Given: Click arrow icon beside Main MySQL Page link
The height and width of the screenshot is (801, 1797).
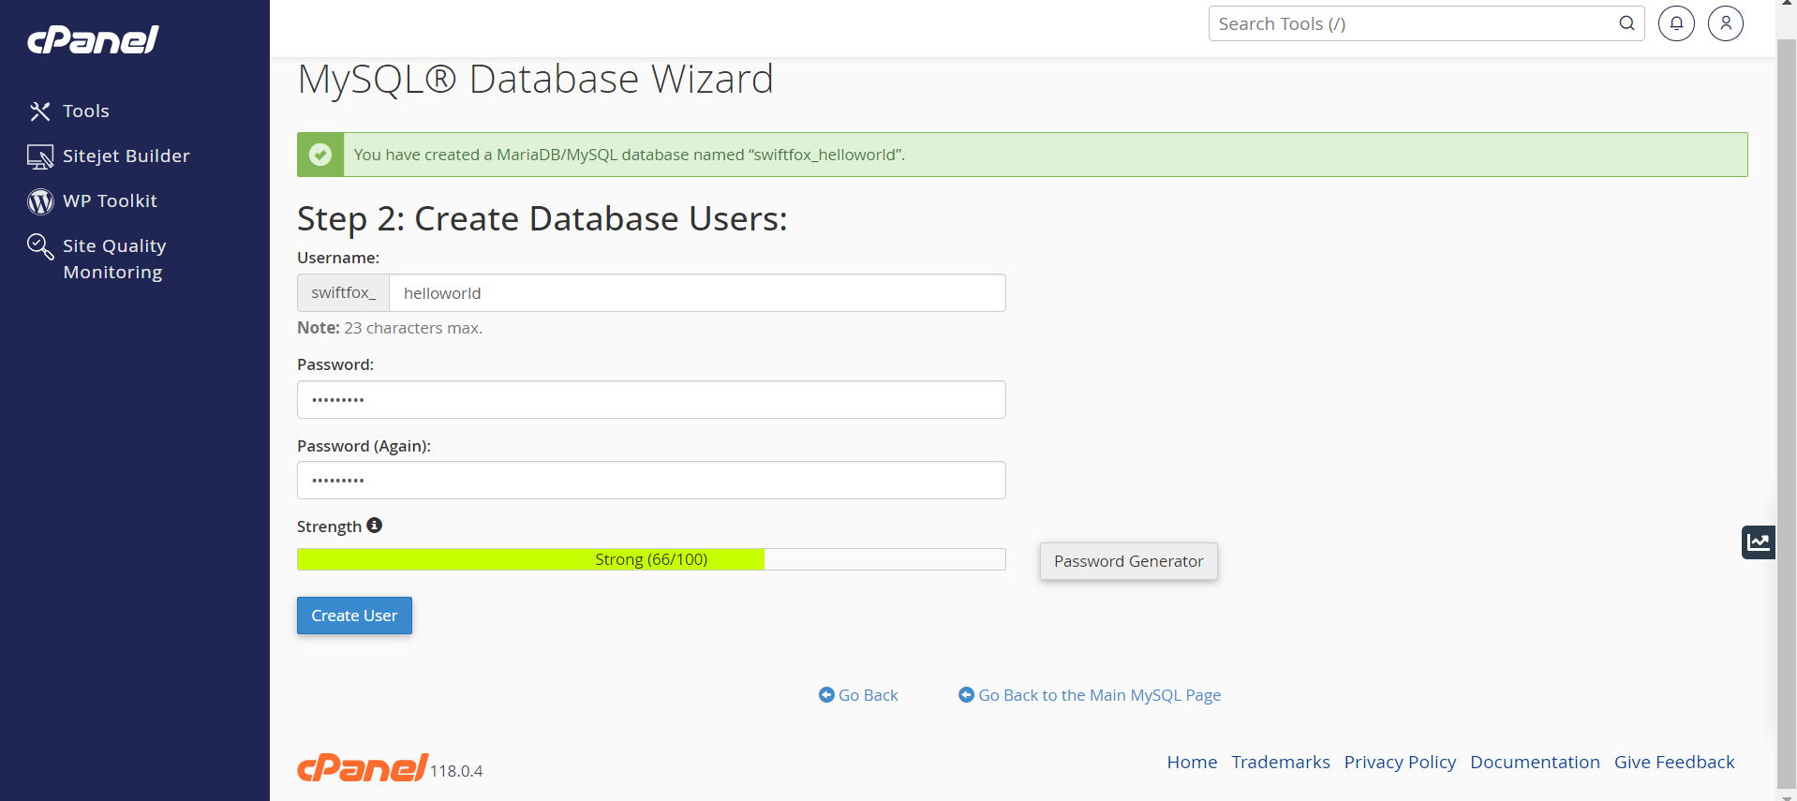Looking at the screenshot, I should 966,695.
